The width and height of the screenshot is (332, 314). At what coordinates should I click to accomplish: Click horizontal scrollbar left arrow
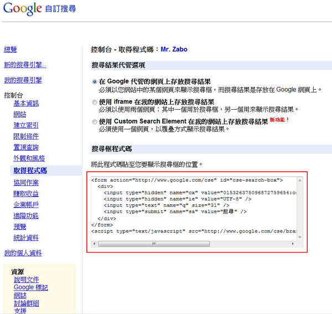[x=94, y=244]
